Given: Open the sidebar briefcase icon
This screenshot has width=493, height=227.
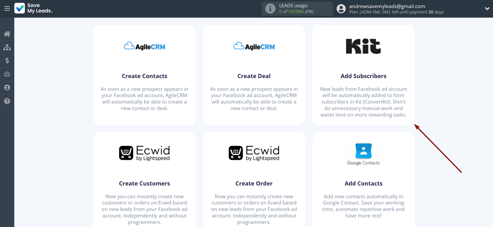Looking at the screenshot, I should point(7,74).
